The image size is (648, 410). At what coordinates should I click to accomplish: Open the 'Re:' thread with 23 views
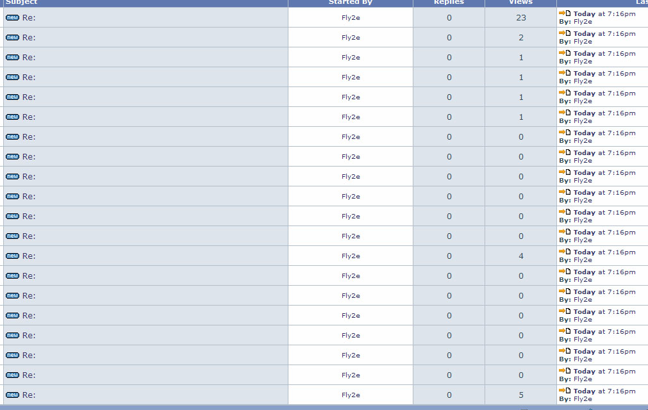[x=29, y=17]
